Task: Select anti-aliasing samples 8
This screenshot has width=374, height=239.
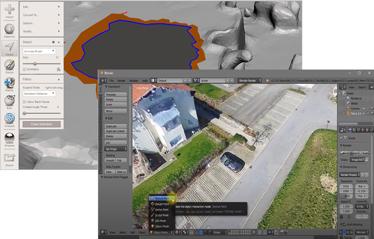Action: (x=344, y=232)
